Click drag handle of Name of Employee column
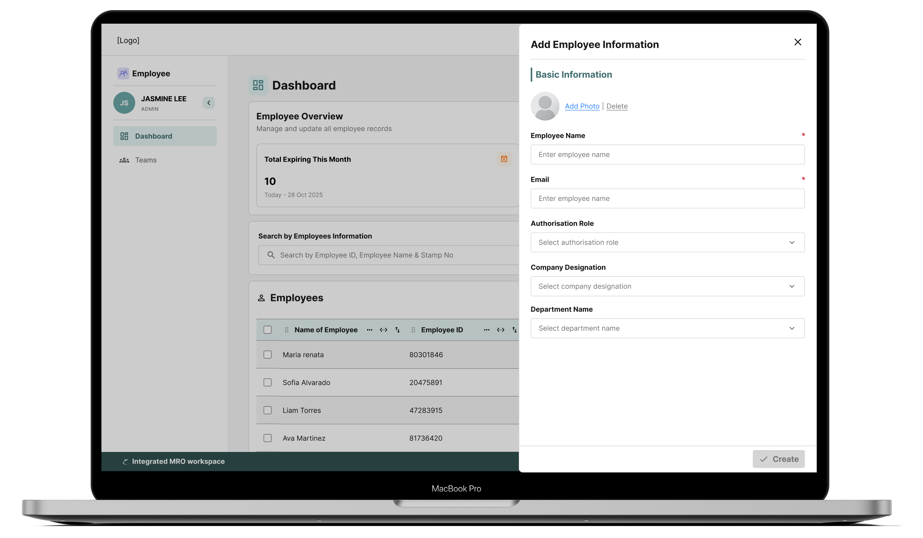Viewport: 923px width, 538px height. click(x=287, y=330)
